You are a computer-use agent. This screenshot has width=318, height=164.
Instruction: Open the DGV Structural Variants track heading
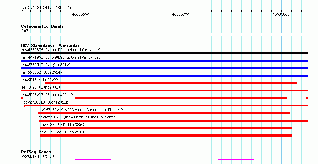(x=50, y=46)
